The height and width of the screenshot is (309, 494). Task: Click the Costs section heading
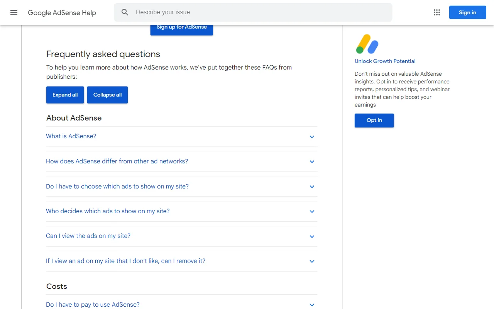tap(57, 287)
